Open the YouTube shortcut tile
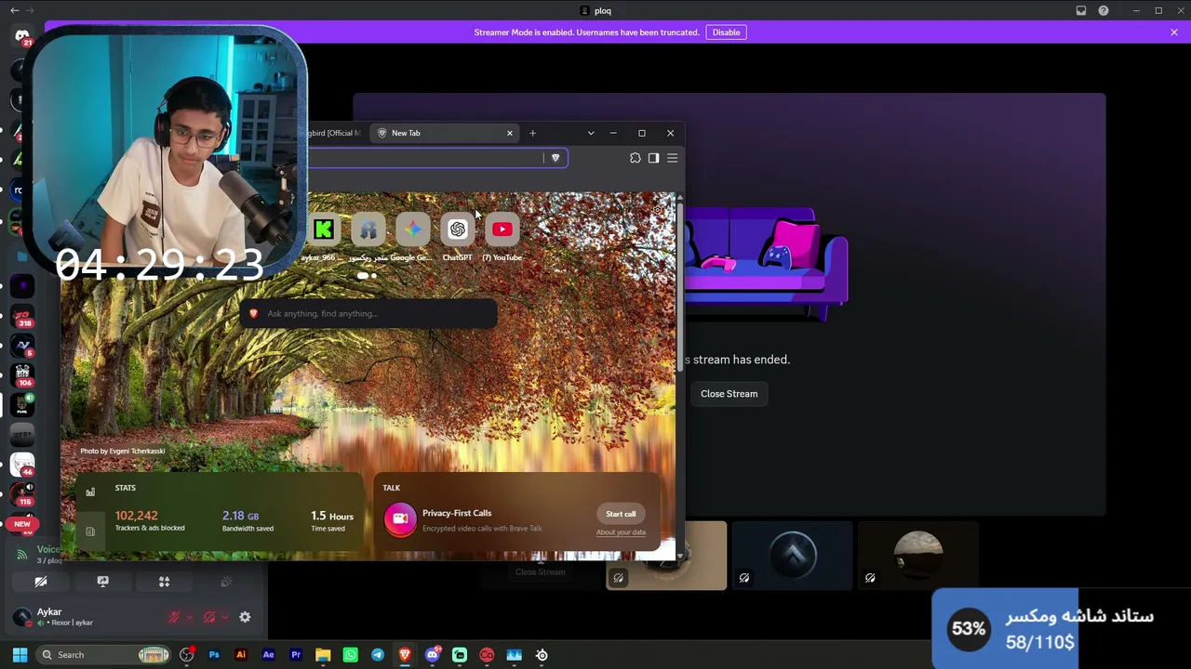 coord(502,230)
